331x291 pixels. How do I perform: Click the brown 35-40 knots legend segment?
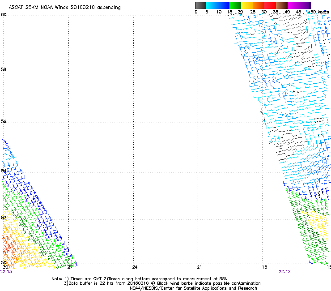(x=282, y=5)
